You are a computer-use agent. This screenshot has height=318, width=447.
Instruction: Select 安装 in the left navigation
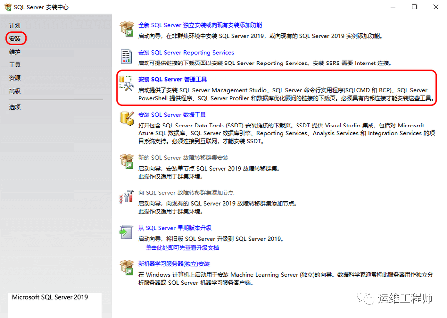pos(15,39)
